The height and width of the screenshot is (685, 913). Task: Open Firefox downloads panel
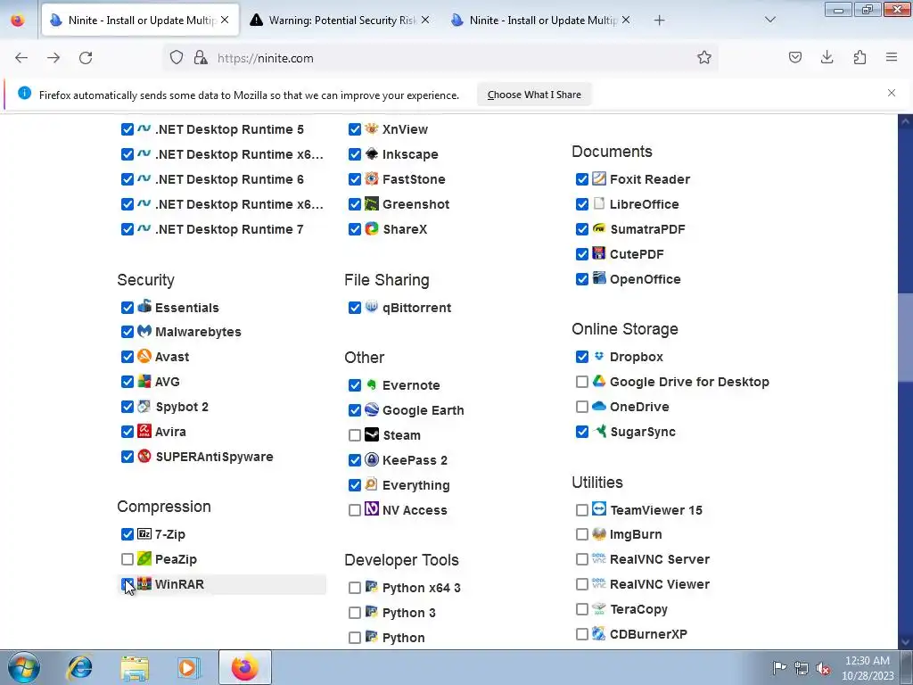tap(827, 57)
